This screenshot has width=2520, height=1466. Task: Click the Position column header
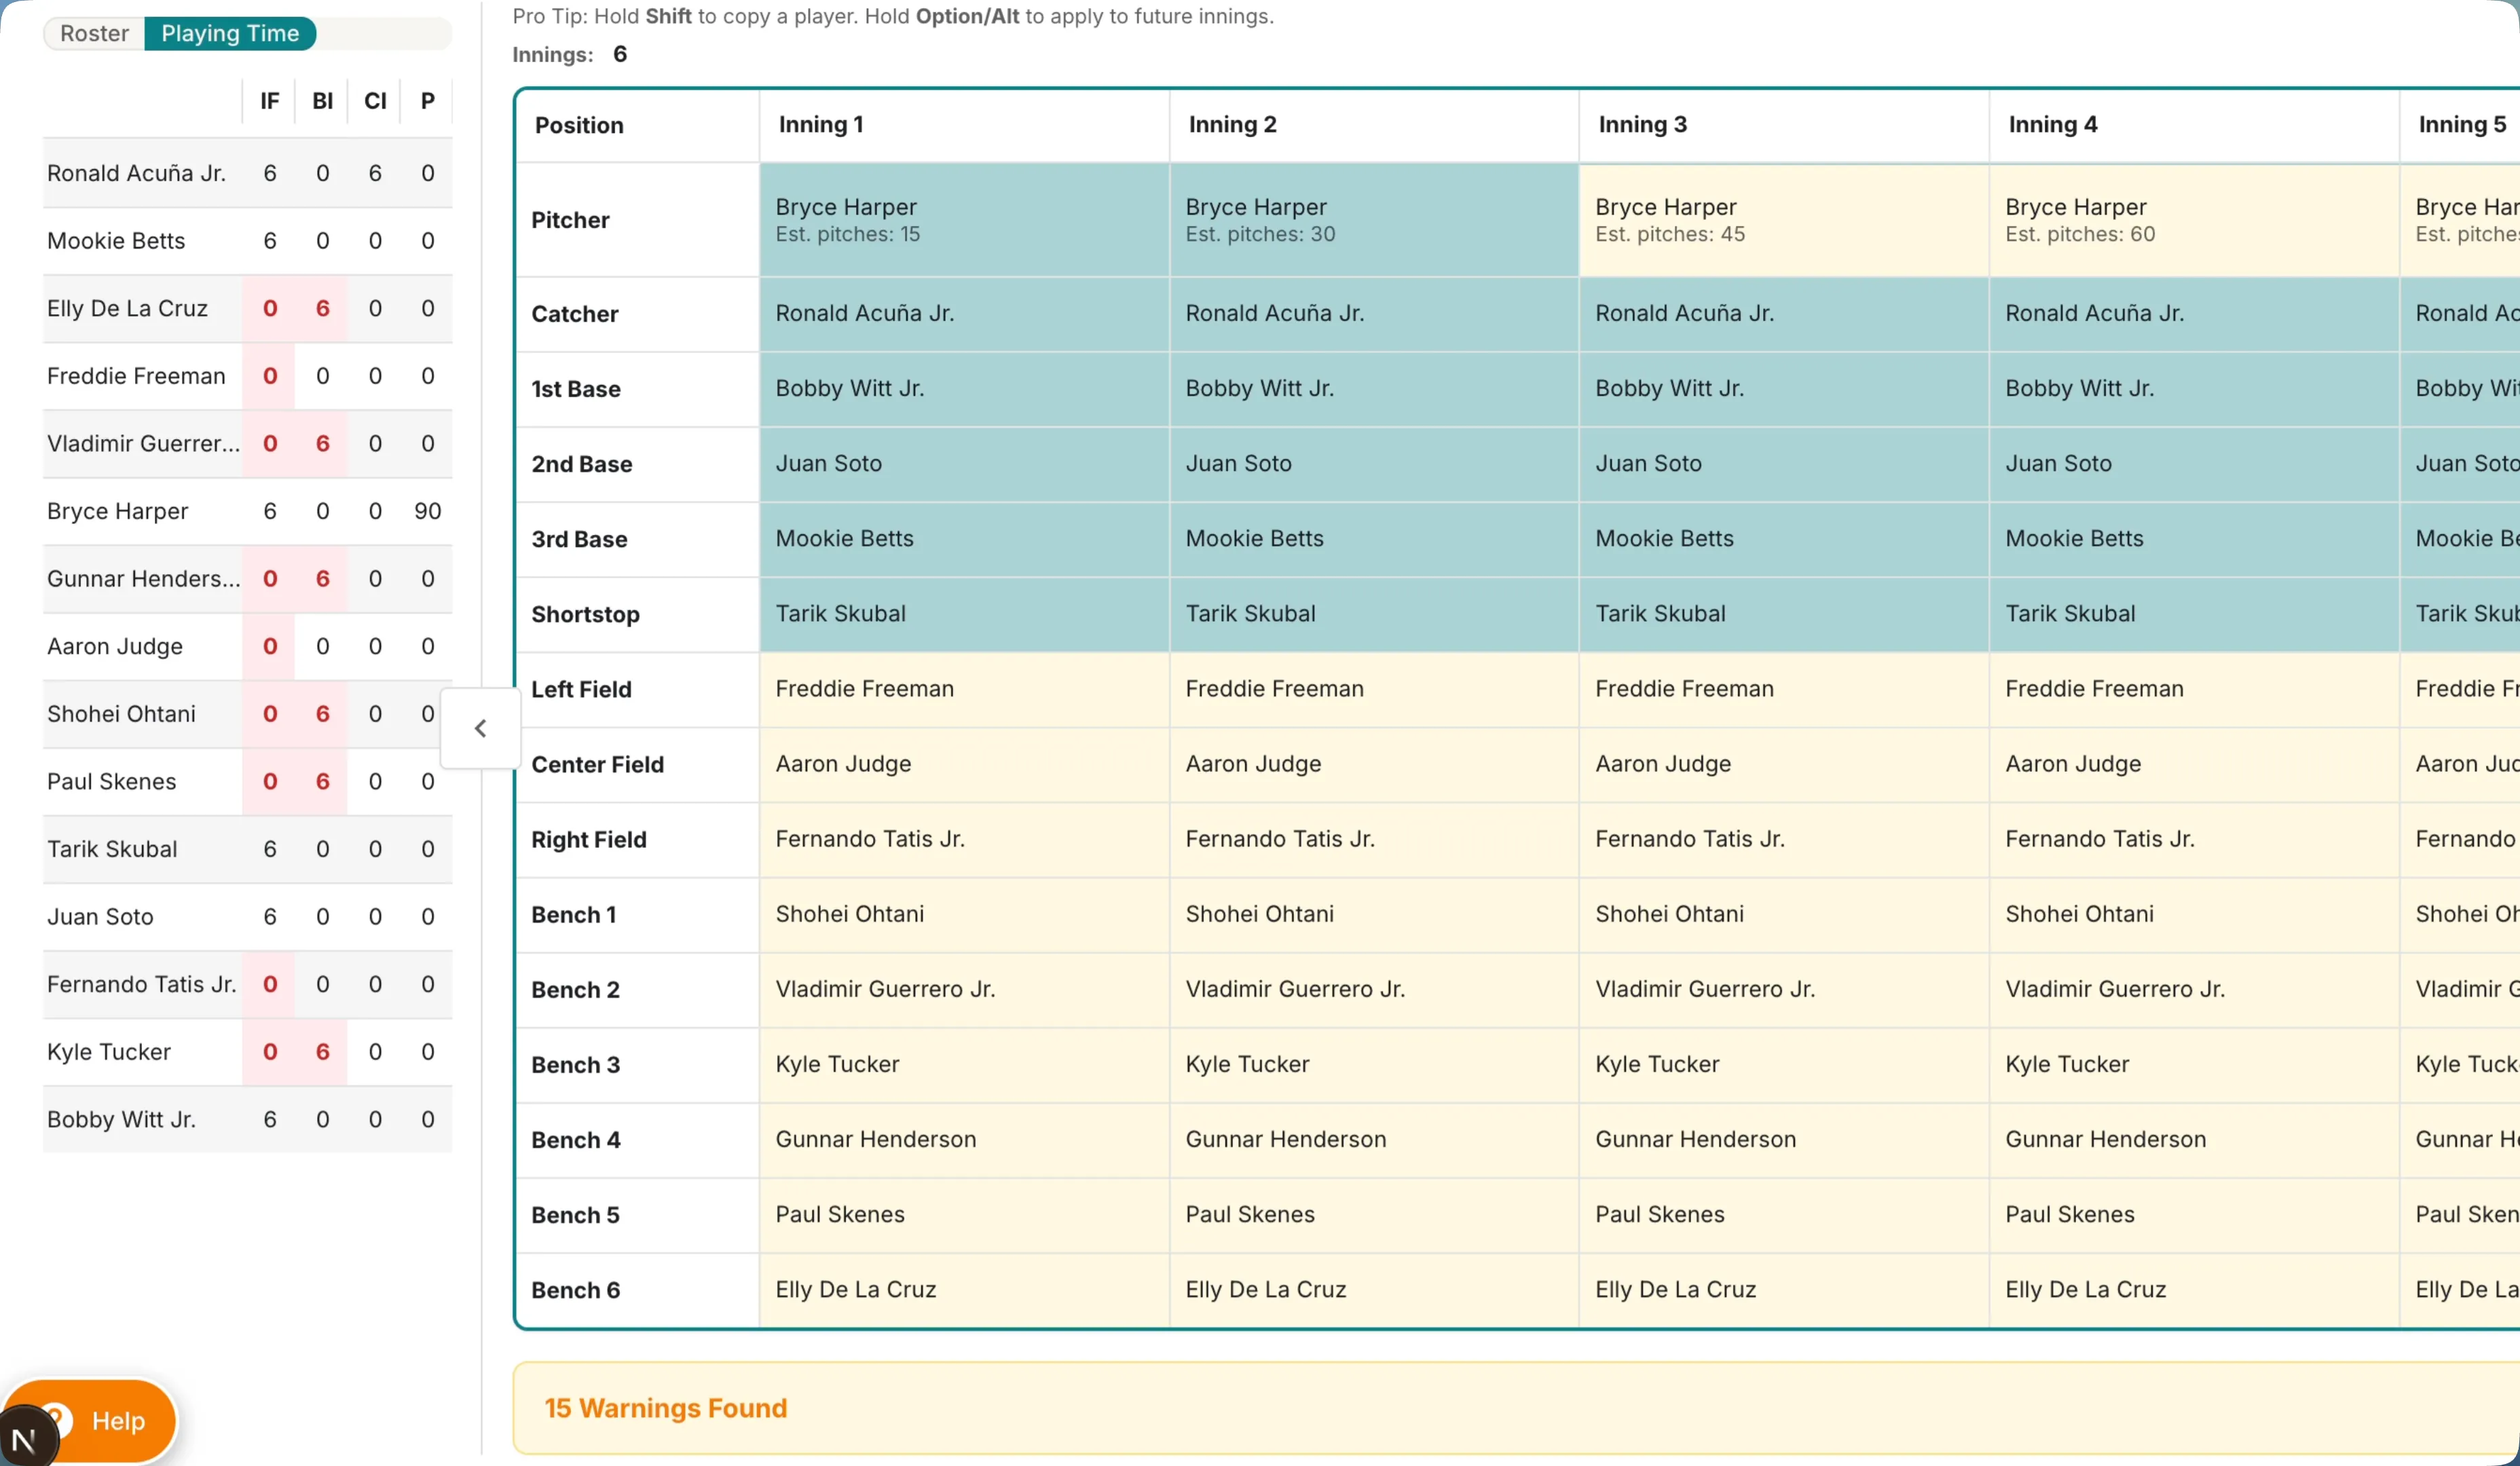pos(638,125)
